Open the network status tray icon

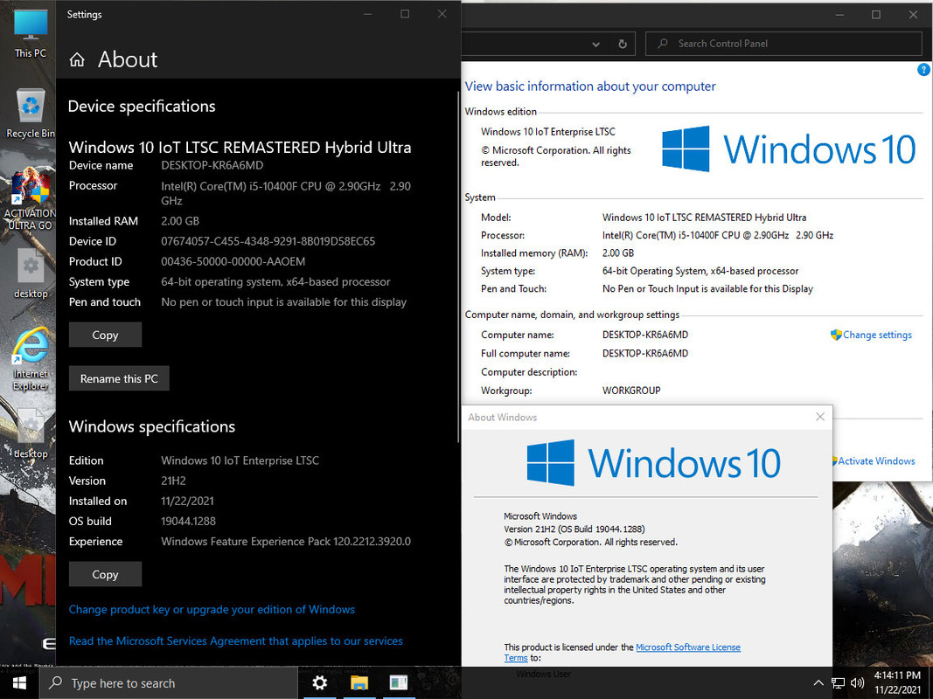tap(838, 683)
